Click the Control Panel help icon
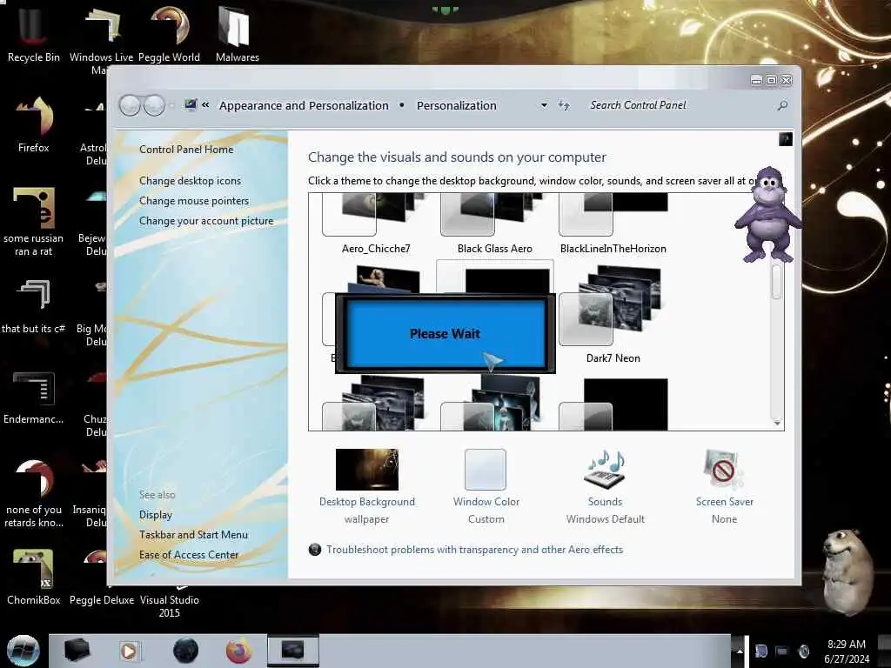The width and height of the screenshot is (891, 668). [x=786, y=139]
